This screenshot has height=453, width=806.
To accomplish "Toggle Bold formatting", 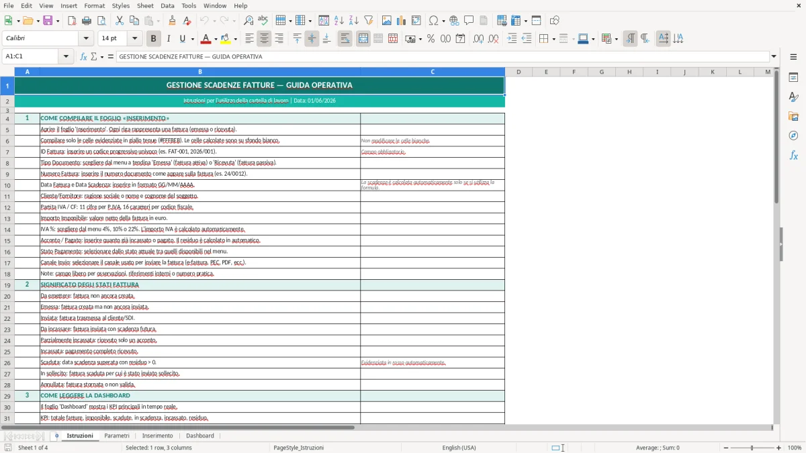I will 154,39.
